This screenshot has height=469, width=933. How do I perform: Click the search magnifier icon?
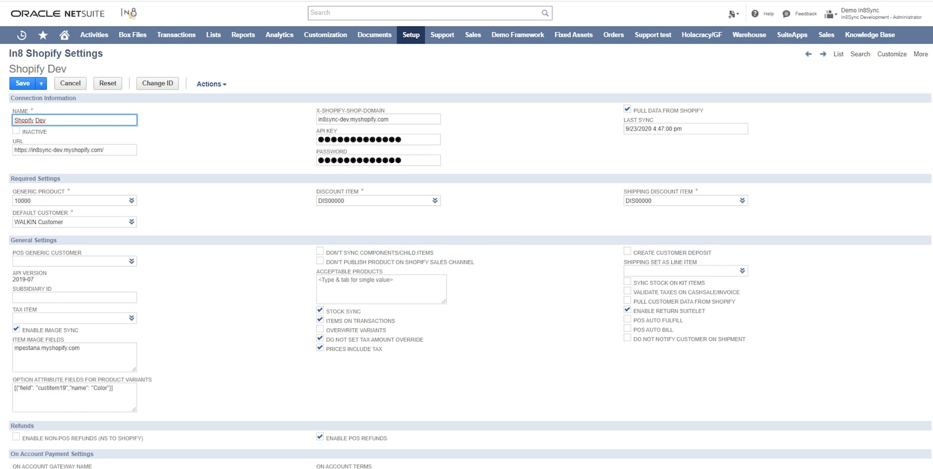tap(545, 13)
